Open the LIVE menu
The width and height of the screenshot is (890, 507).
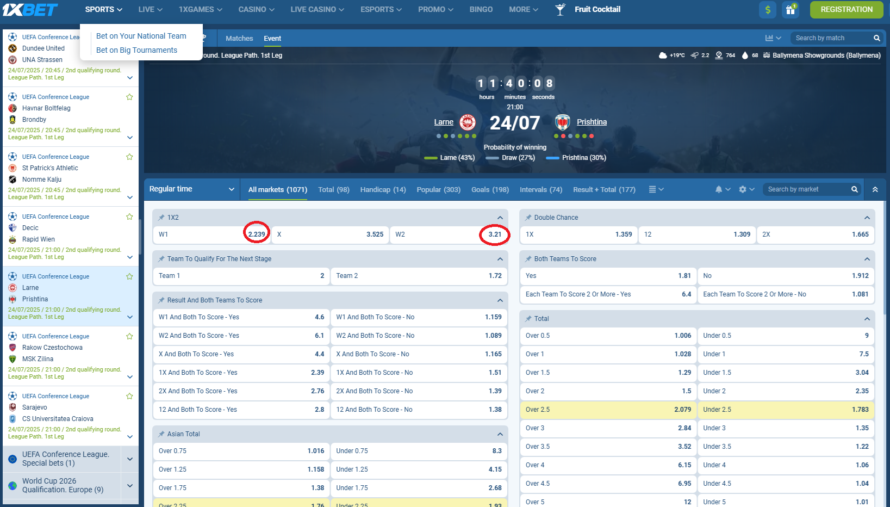coord(150,9)
